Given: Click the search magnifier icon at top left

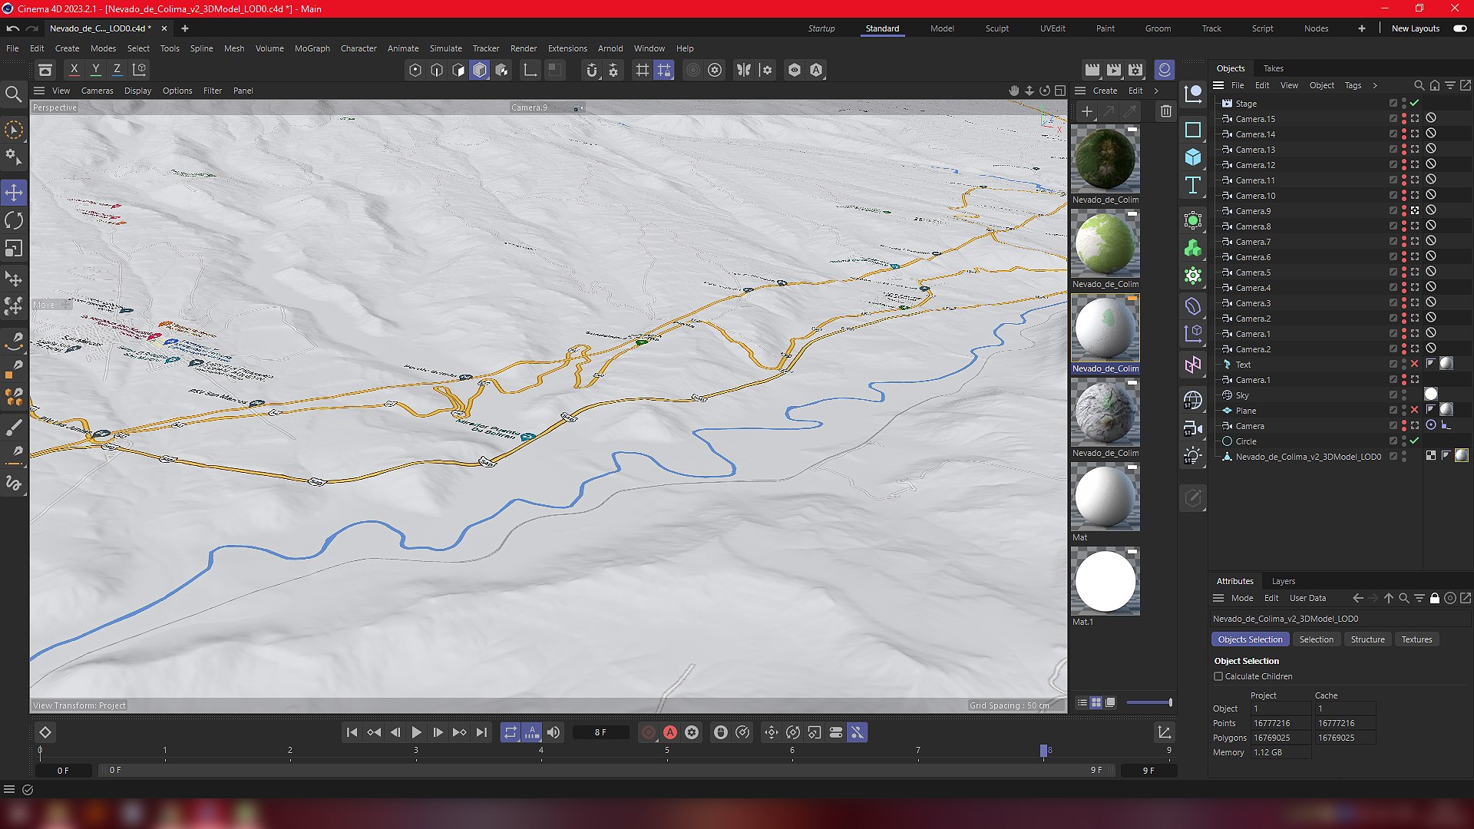Looking at the screenshot, I should click(13, 94).
